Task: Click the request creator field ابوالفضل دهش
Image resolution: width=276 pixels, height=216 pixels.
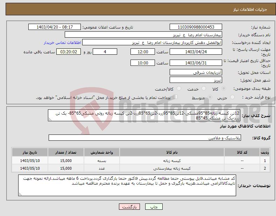Action: coord(152,43)
